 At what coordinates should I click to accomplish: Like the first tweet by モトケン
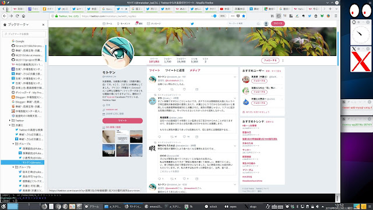point(184,89)
